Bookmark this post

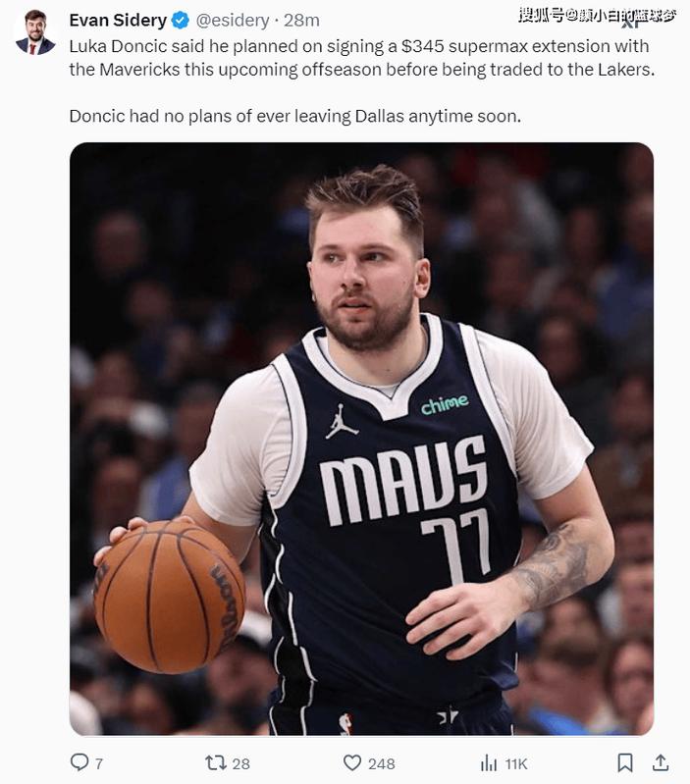click(625, 763)
